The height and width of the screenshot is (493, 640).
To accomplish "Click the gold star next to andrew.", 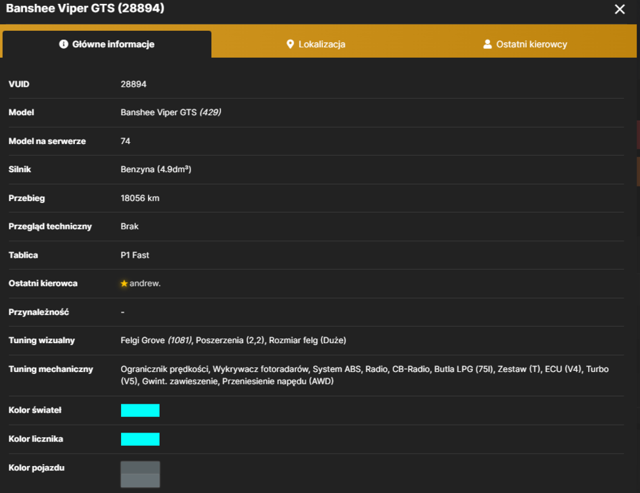I will tap(124, 283).
